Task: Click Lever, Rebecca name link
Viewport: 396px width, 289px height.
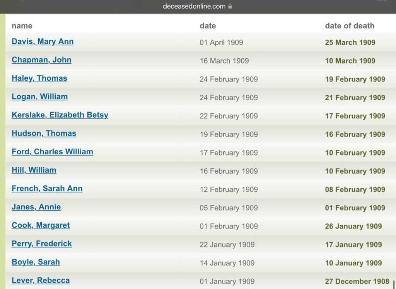Action: click(x=41, y=281)
